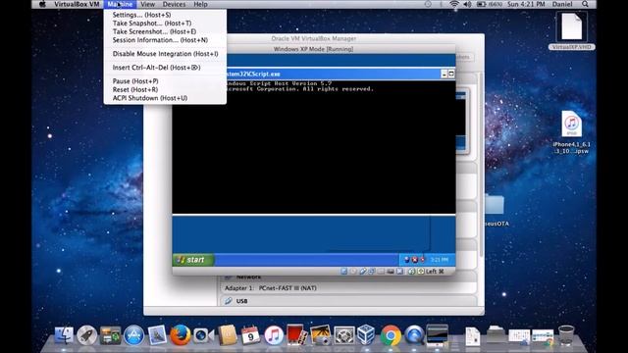Choose Take Screenshot menu entry
This screenshot has width=628, height=353.
tap(165, 31)
